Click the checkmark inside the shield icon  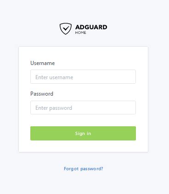point(66,28)
